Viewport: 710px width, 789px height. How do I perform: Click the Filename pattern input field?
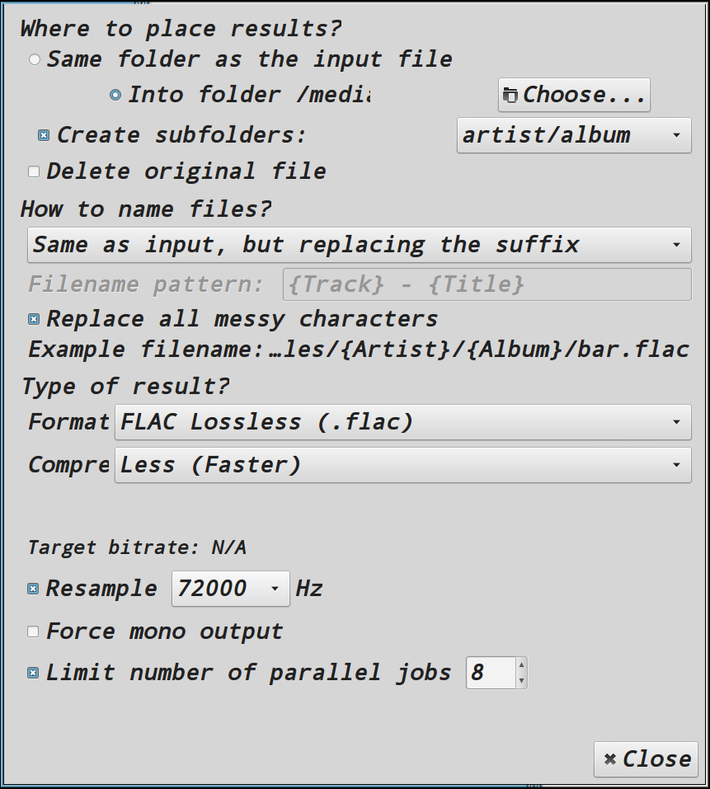[x=487, y=284]
